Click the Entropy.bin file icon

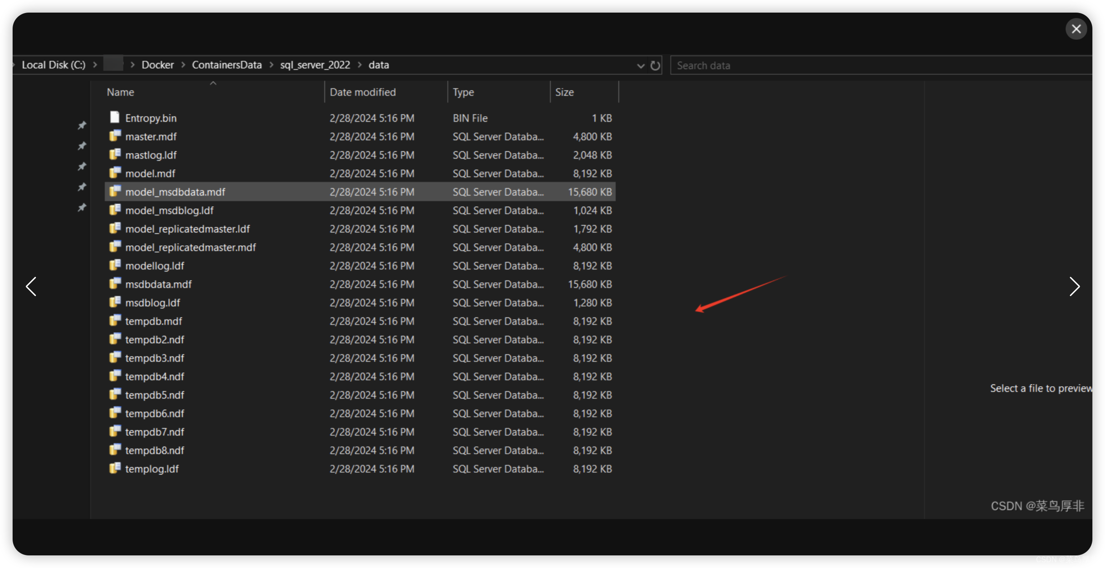pyautogui.click(x=115, y=117)
